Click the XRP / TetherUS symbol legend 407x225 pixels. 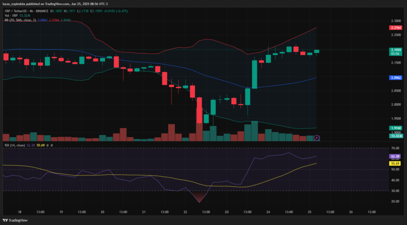pyautogui.click(x=26, y=11)
